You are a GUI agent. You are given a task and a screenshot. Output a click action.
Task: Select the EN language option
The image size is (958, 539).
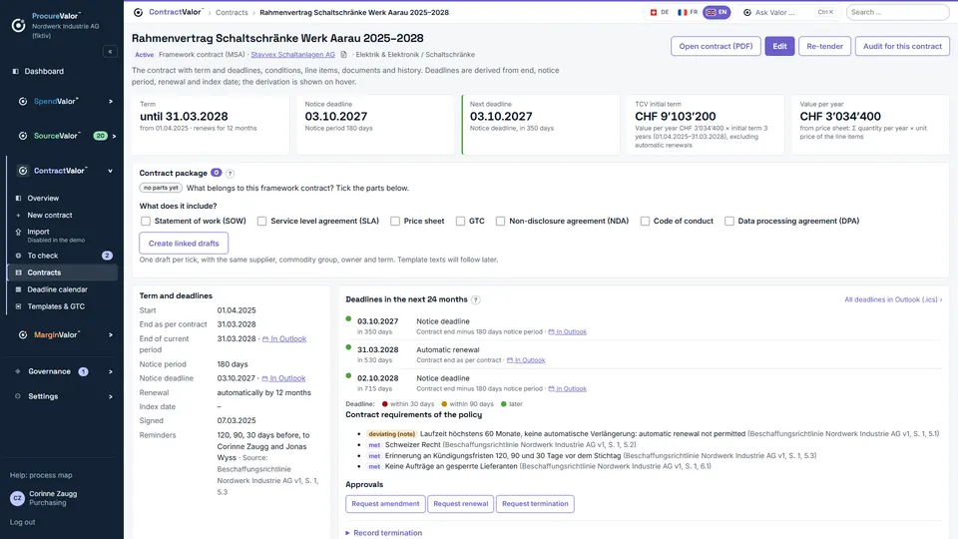[717, 12]
